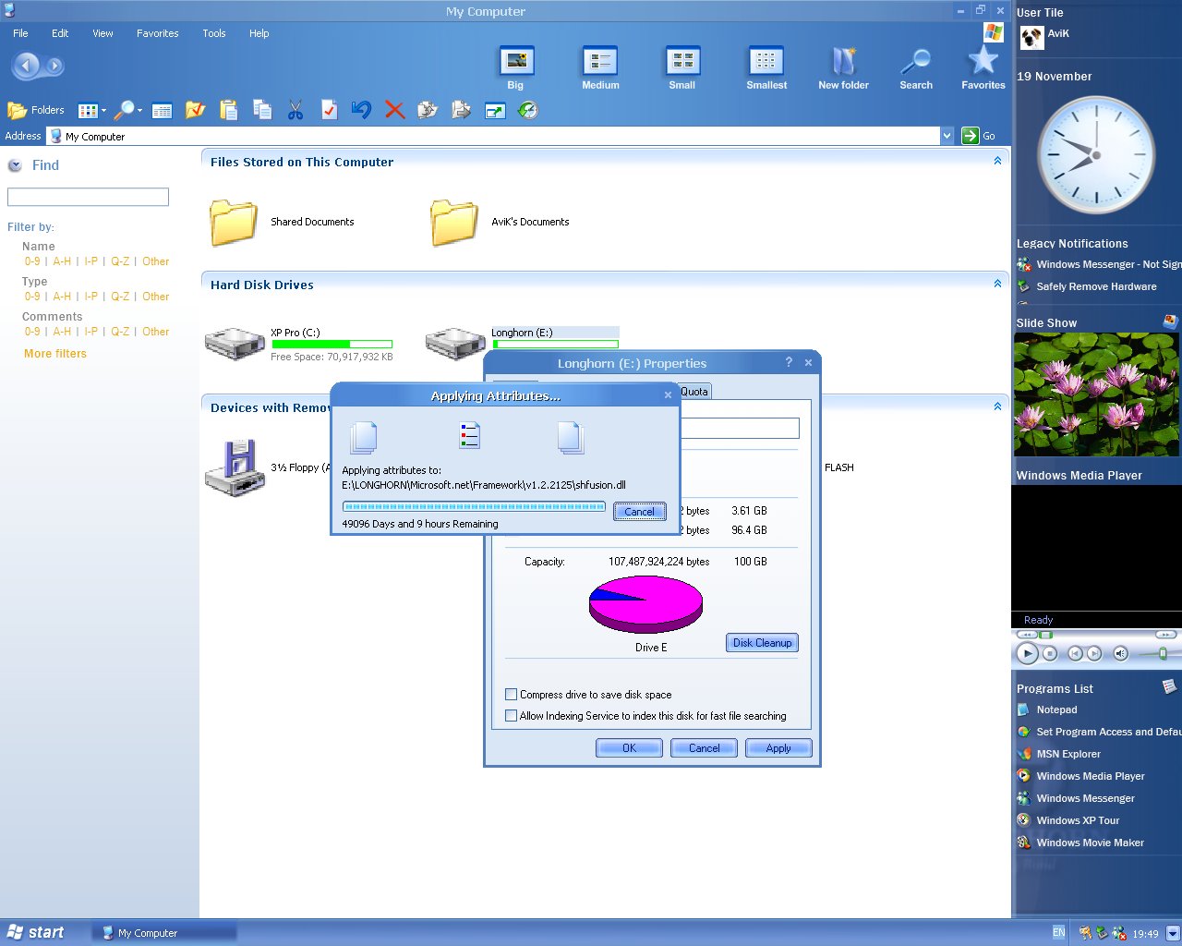Viewport: 1182px width, 946px height.
Task: Switch to Medium icon view
Action: (600, 68)
